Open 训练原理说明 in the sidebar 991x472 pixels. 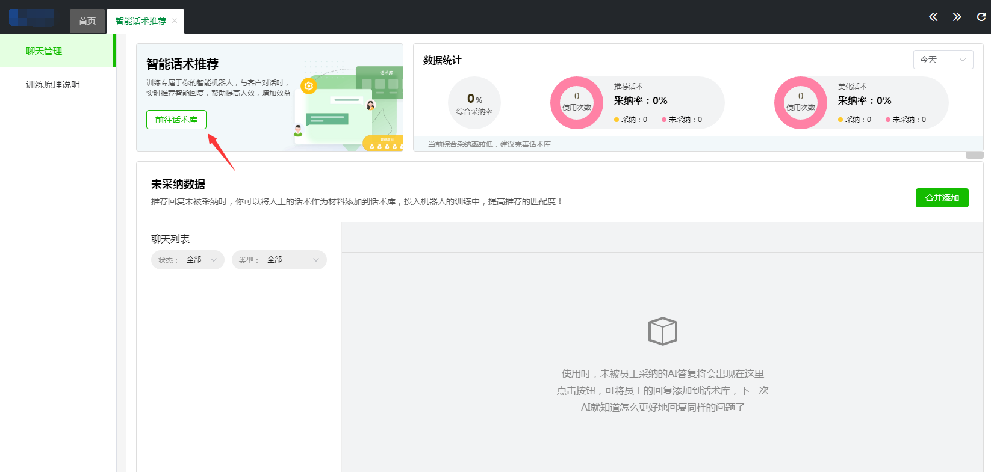pos(53,85)
